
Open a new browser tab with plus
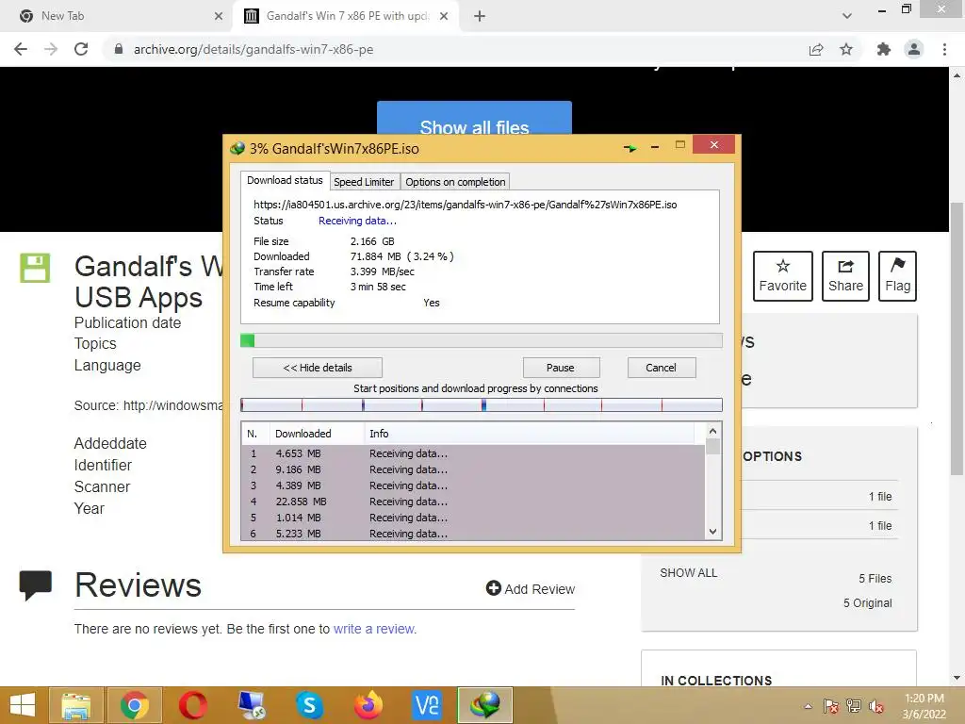[480, 16]
